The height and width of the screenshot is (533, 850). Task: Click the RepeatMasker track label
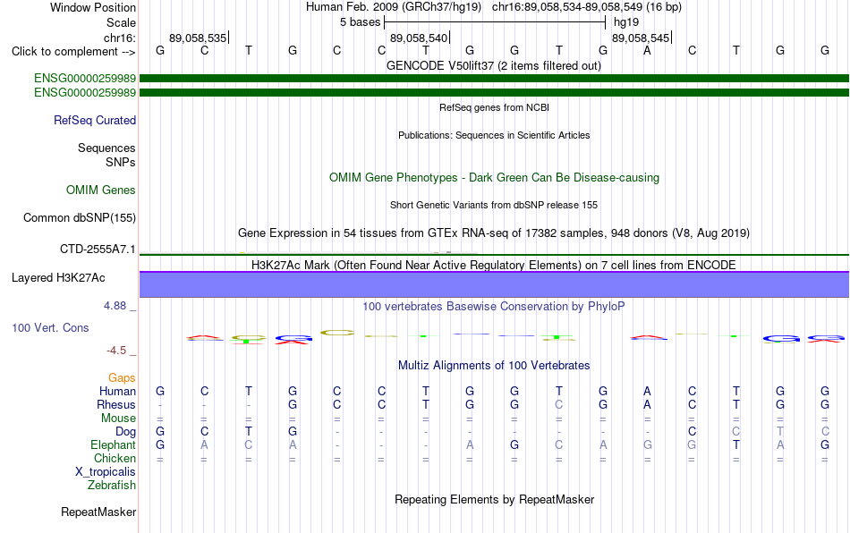click(x=98, y=512)
